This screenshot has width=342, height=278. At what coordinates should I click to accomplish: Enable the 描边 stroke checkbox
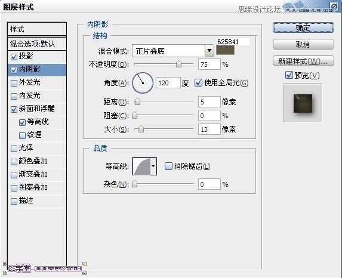tap(14, 201)
